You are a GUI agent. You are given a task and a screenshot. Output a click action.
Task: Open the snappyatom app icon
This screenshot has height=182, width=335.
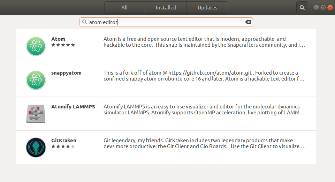click(36, 80)
